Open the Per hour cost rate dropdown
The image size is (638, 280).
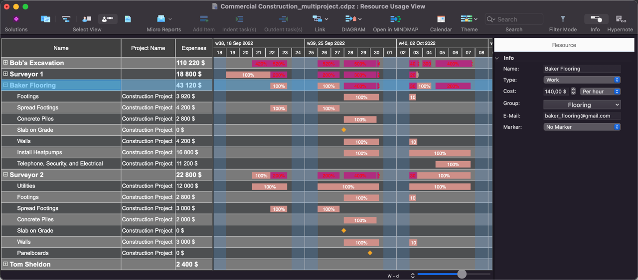click(600, 92)
